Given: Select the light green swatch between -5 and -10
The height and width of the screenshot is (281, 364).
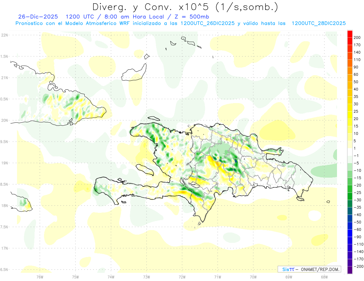Looking at the screenshot, I should pyautogui.click(x=350, y=167).
